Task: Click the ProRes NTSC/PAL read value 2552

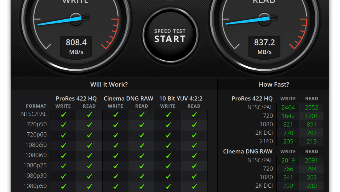Action: pos(312,107)
